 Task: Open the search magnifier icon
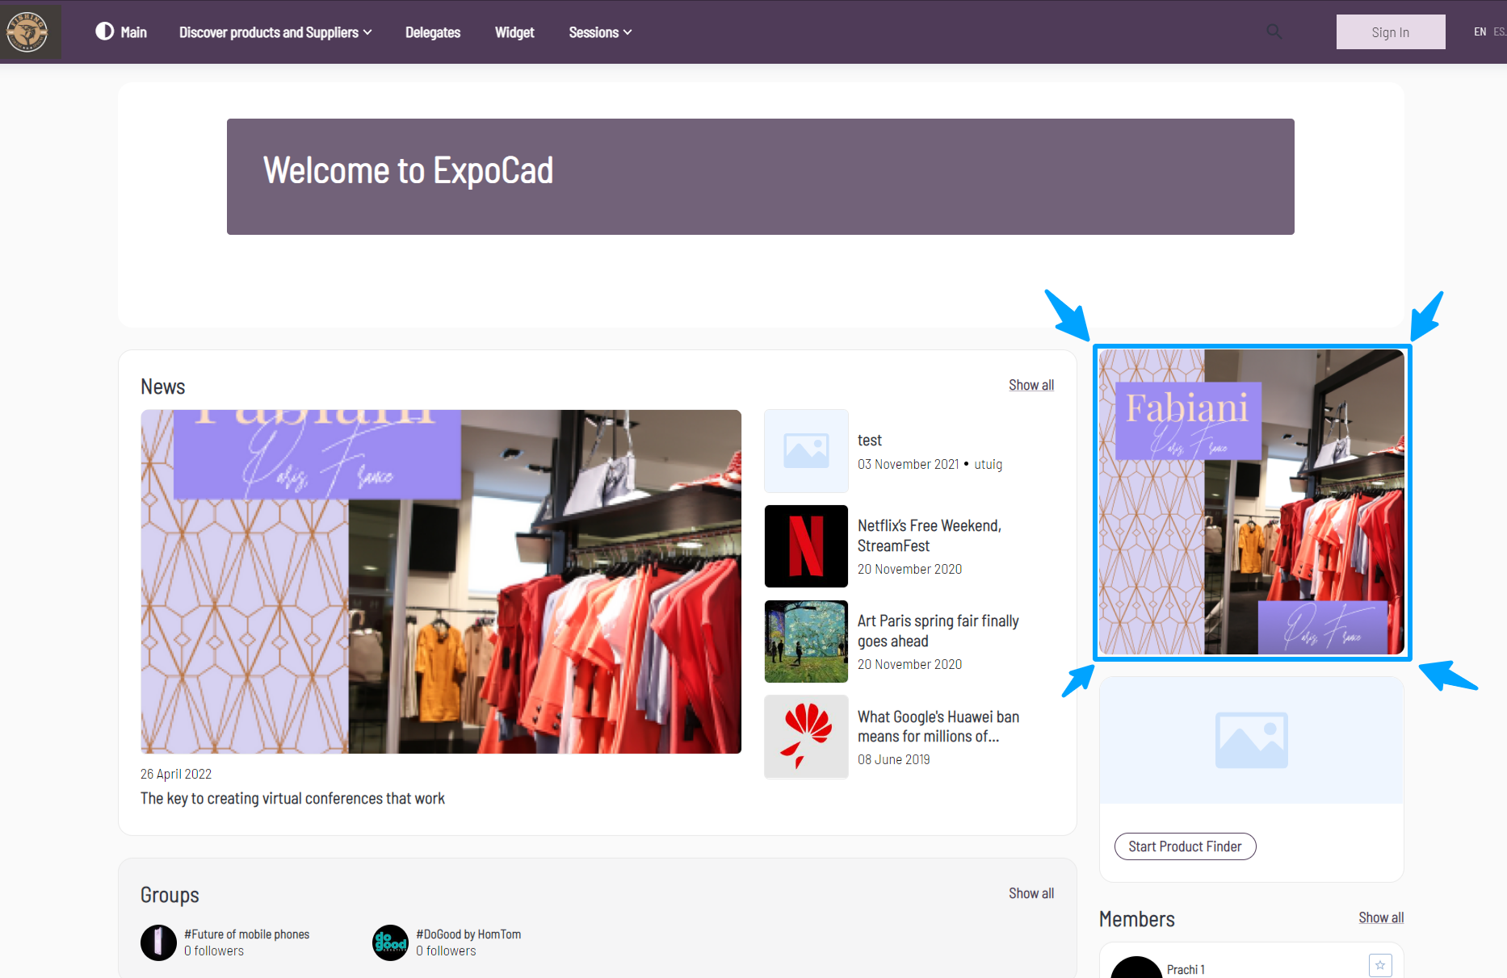click(1274, 31)
